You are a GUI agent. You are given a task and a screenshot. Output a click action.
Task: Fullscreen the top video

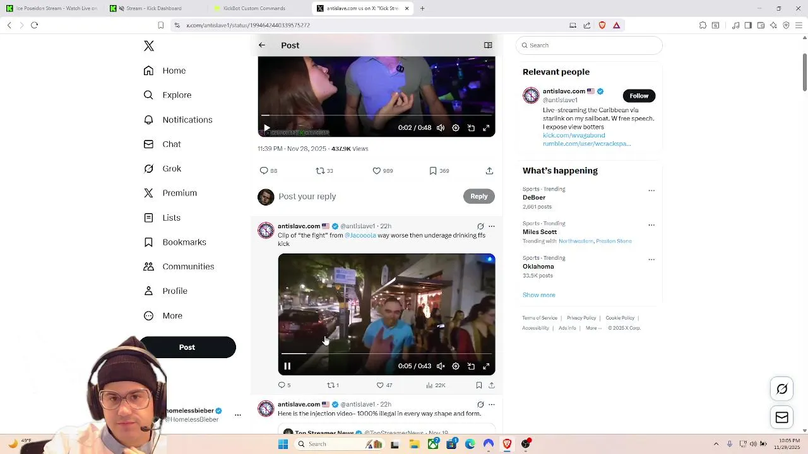pyautogui.click(x=486, y=128)
